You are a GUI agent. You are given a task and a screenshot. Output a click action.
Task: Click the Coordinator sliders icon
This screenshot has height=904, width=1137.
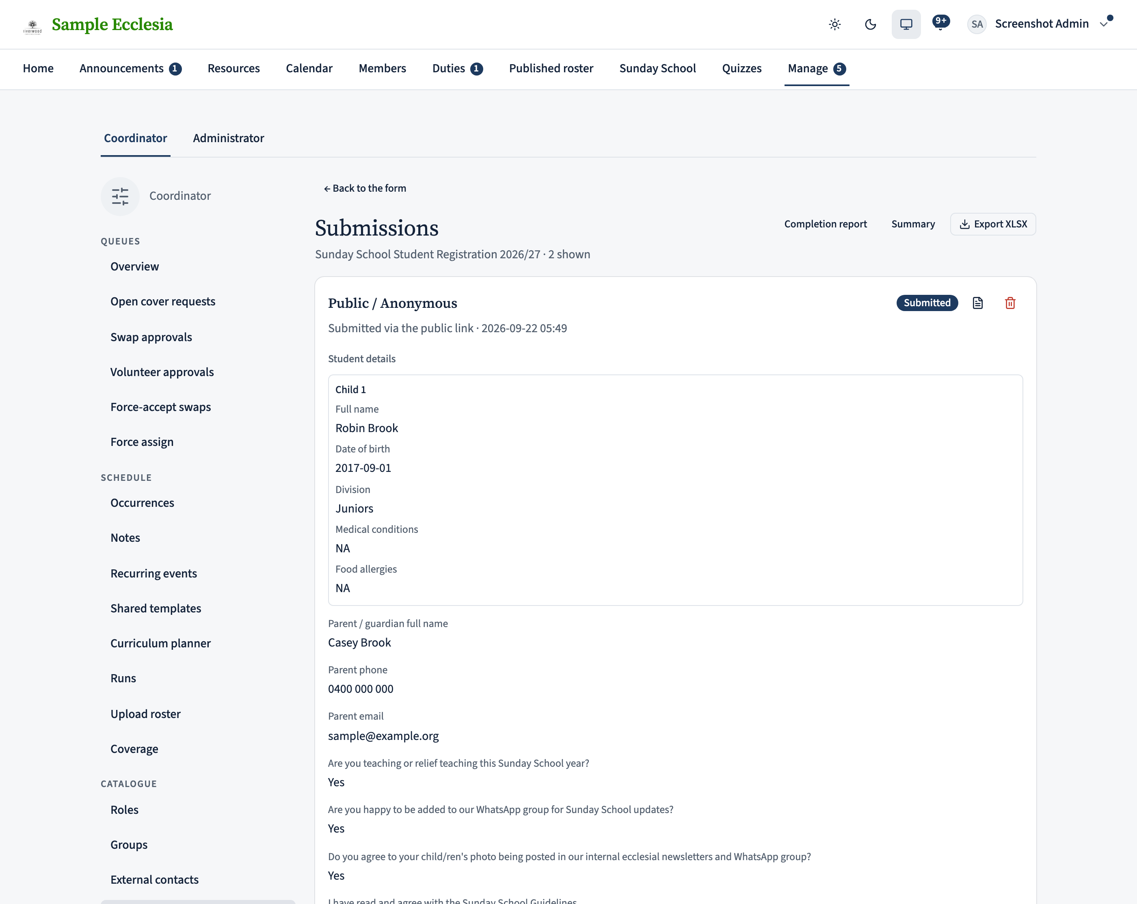(x=120, y=196)
